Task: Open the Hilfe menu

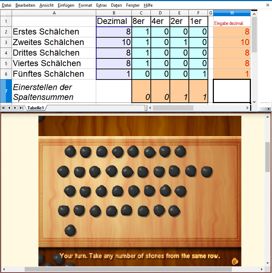Action: 148,5
